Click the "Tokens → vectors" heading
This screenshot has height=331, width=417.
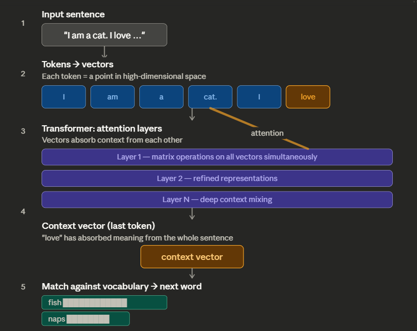(x=77, y=65)
